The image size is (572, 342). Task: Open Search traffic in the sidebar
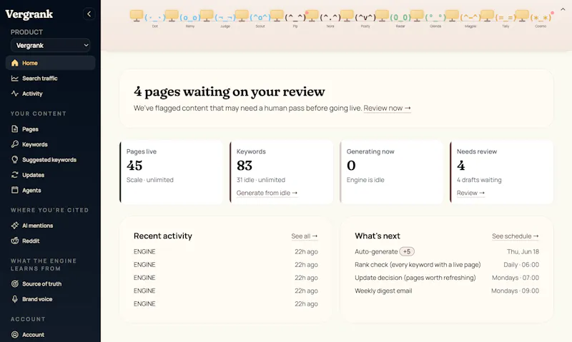click(50, 79)
